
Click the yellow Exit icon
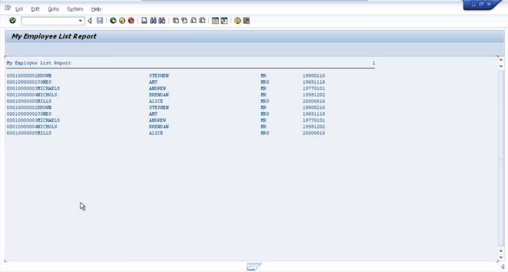point(122,21)
